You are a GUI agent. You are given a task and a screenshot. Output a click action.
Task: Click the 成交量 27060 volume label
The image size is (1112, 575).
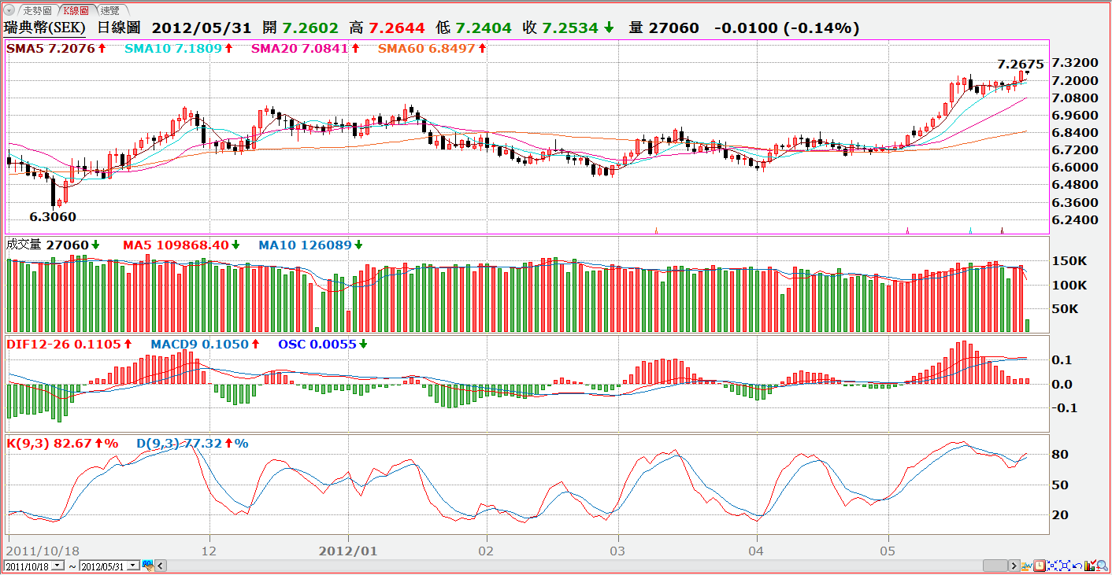pyautogui.click(x=52, y=245)
